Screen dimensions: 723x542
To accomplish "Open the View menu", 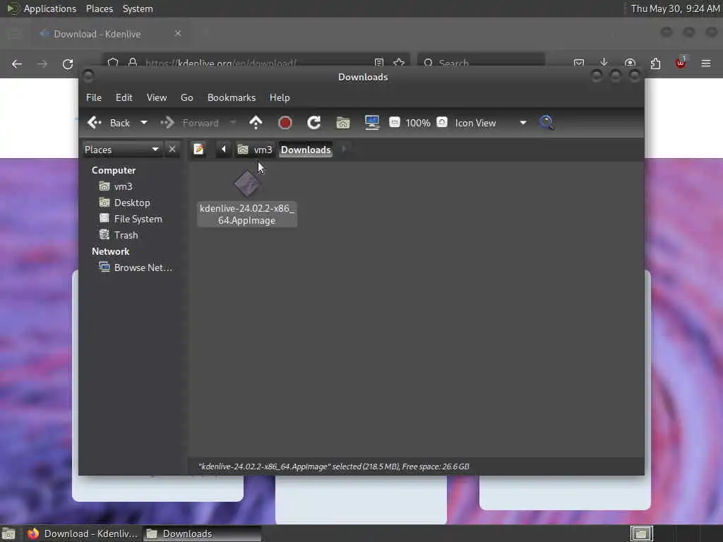I will tap(157, 97).
